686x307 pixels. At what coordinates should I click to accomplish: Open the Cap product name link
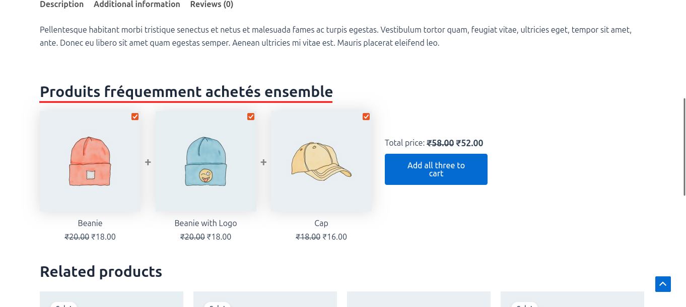pyautogui.click(x=321, y=223)
